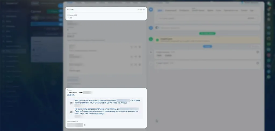Click the "2 позиции на сумму" summary
Viewport: 275px width, 131px height.
pyautogui.click(x=75, y=92)
